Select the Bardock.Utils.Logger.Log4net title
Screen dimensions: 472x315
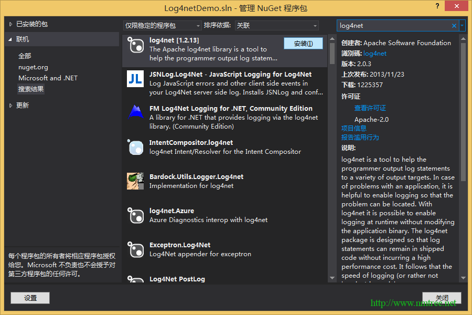click(x=196, y=176)
